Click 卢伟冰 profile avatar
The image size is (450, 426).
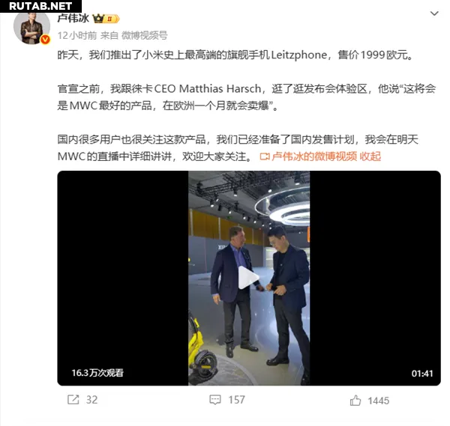(x=31, y=27)
